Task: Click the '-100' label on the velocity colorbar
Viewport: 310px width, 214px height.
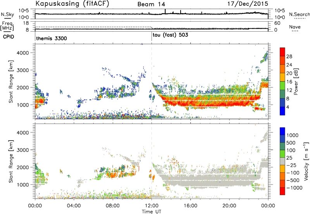Action: 293,173
